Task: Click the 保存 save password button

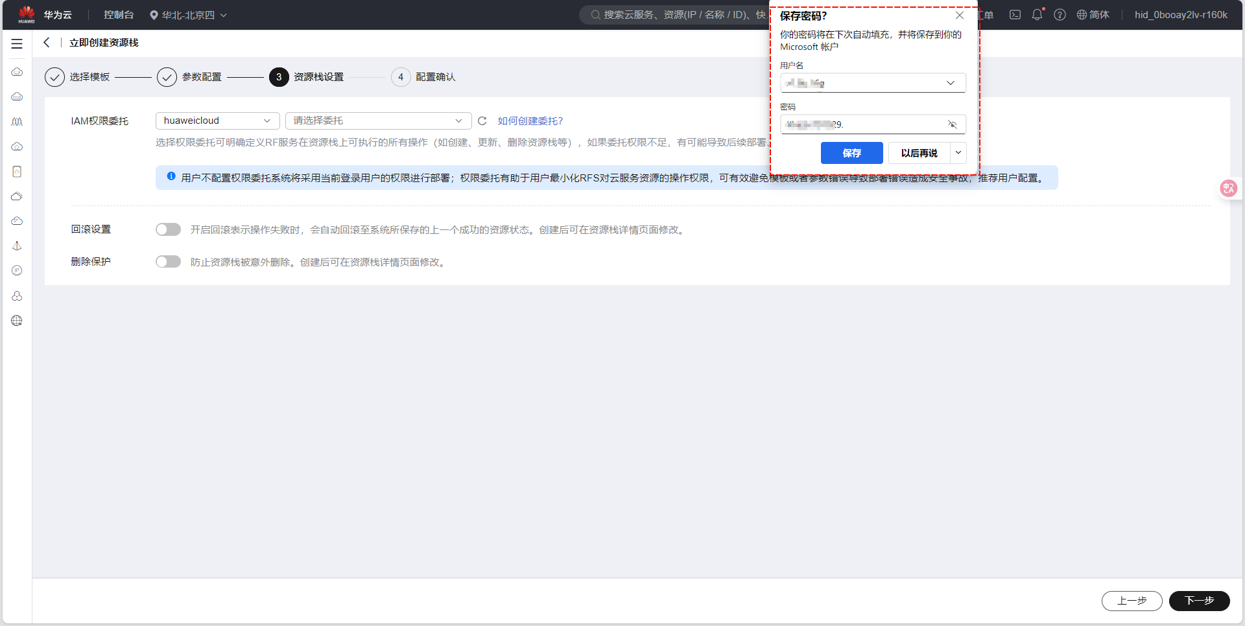Action: click(x=851, y=153)
